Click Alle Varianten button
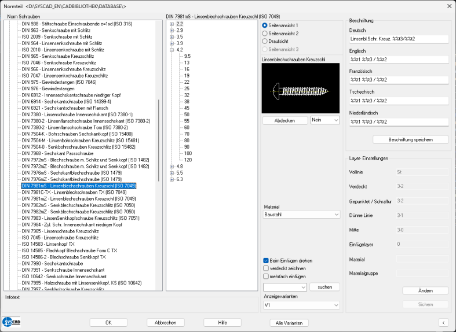 [289, 323]
